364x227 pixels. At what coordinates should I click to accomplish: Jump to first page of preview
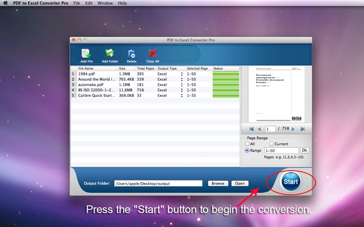point(252,129)
